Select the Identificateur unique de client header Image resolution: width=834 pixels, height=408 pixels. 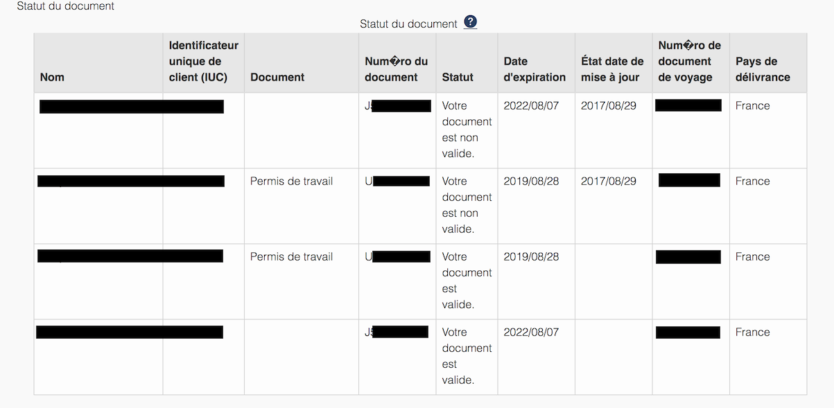[203, 61]
